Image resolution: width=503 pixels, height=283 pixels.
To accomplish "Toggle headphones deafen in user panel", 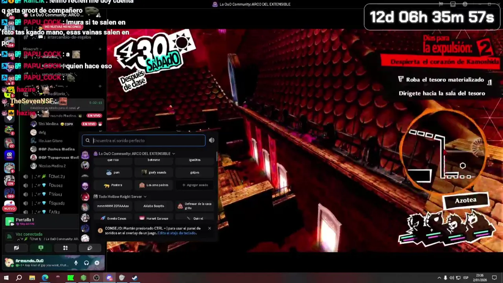I will point(86,263).
